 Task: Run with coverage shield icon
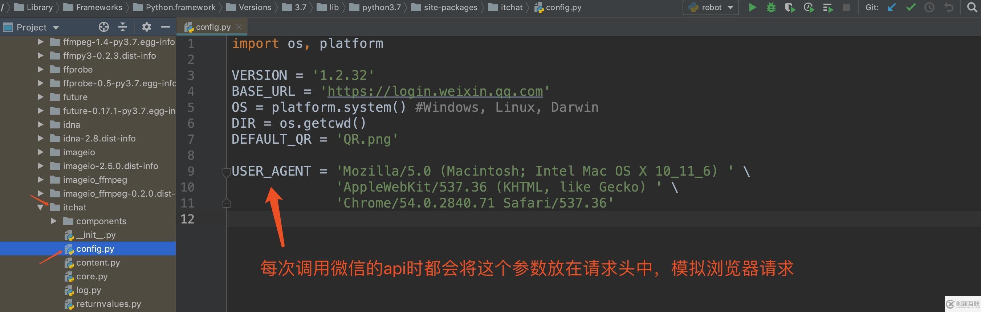789,8
